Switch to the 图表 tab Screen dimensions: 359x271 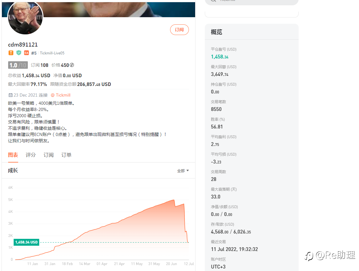tap(13, 155)
